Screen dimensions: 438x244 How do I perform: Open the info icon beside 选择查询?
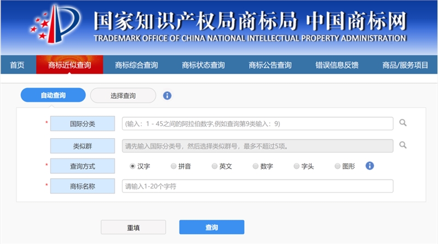tap(167, 96)
